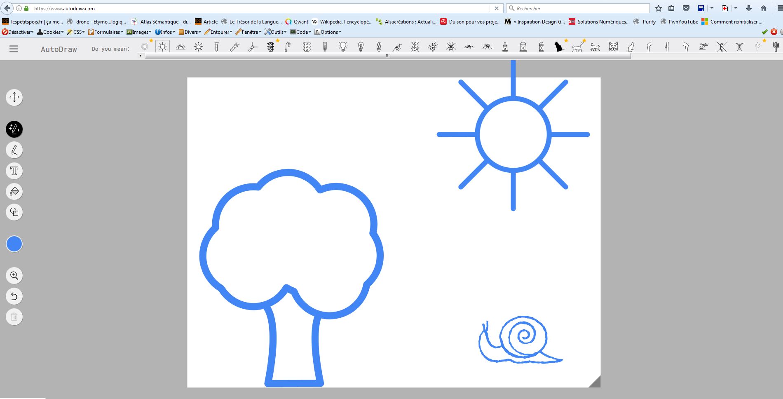Open the blue color picker swatch

[x=14, y=244]
